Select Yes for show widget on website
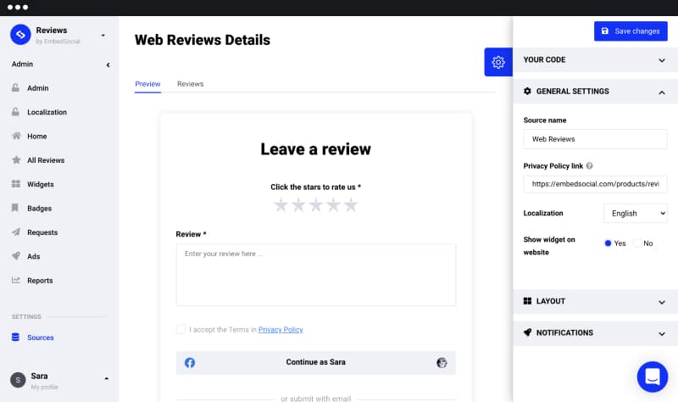The height and width of the screenshot is (402, 678). [608, 243]
